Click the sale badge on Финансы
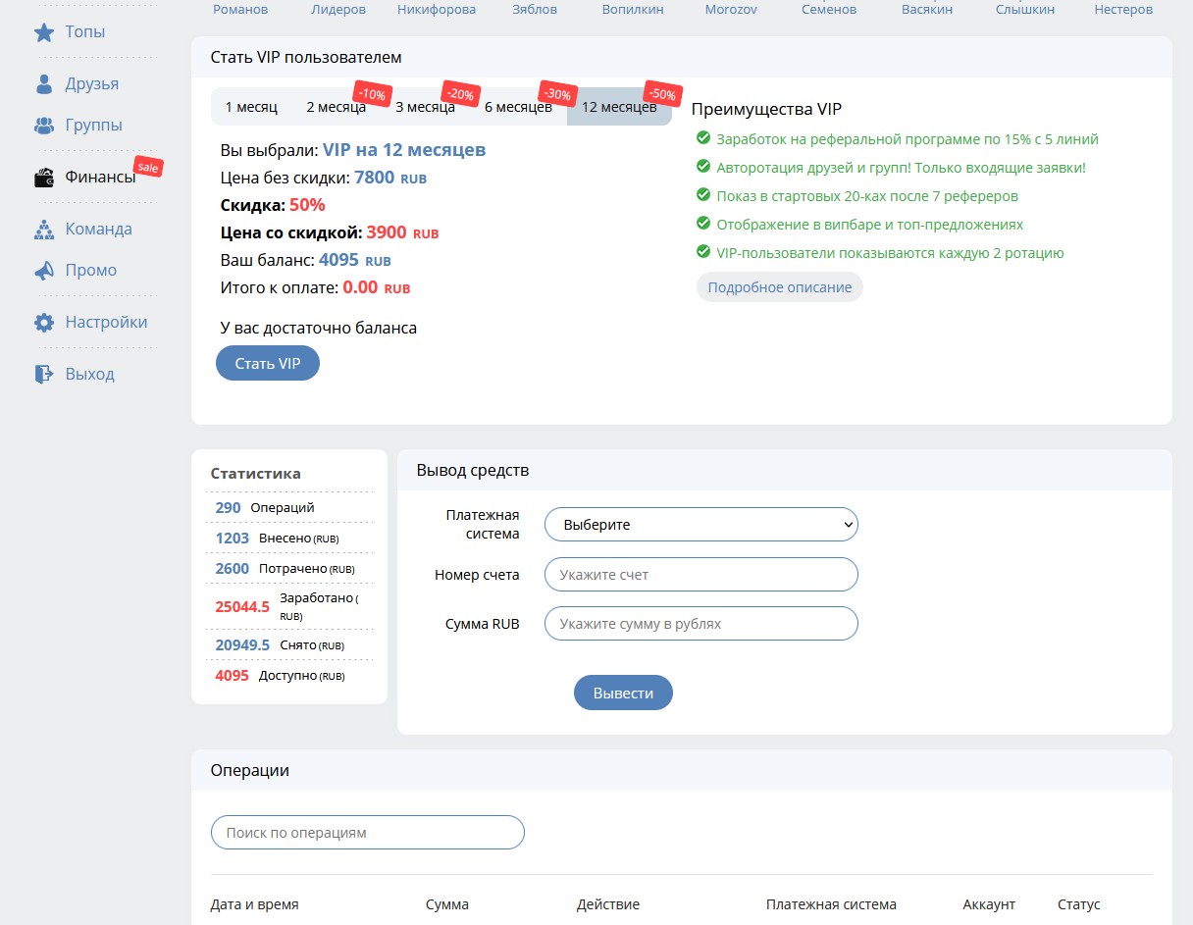Screen dimensions: 1193x925 [x=148, y=167]
